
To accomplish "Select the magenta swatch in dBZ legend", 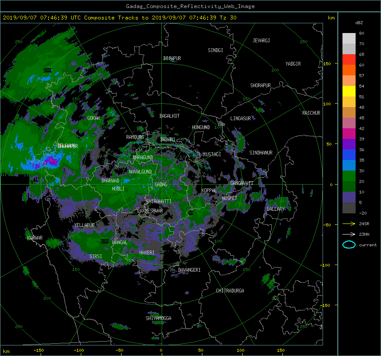I will point(349,133).
